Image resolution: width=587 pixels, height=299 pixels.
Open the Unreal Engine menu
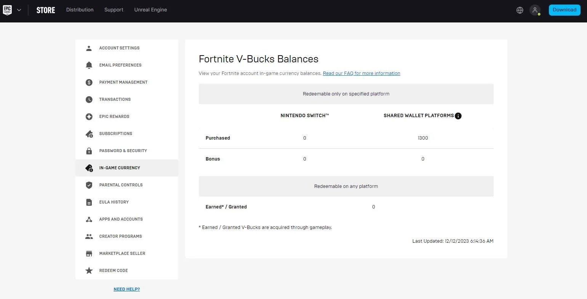[x=150, y=10]
